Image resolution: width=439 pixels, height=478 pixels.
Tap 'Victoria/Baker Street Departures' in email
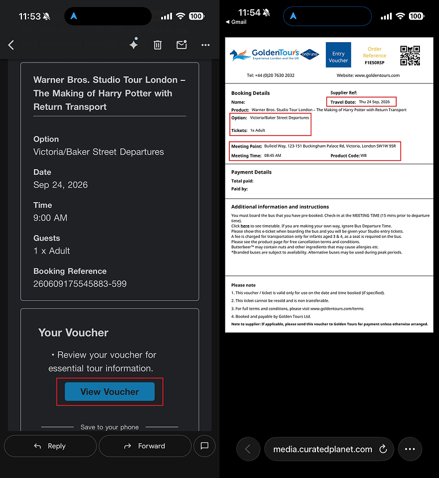[x=99, y=152]
